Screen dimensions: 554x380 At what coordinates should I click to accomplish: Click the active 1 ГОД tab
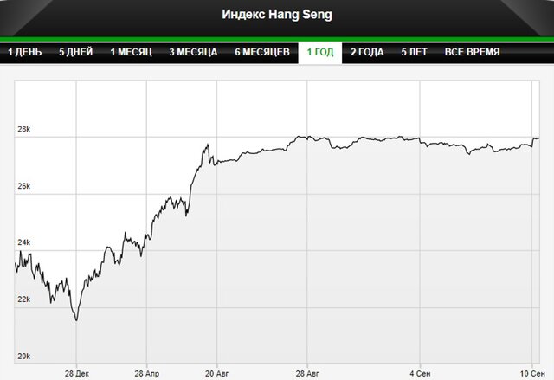click(320, 53)
